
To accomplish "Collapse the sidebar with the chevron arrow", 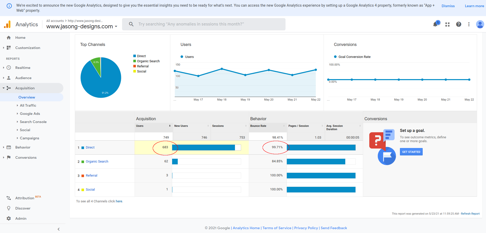I will (58, 229).
